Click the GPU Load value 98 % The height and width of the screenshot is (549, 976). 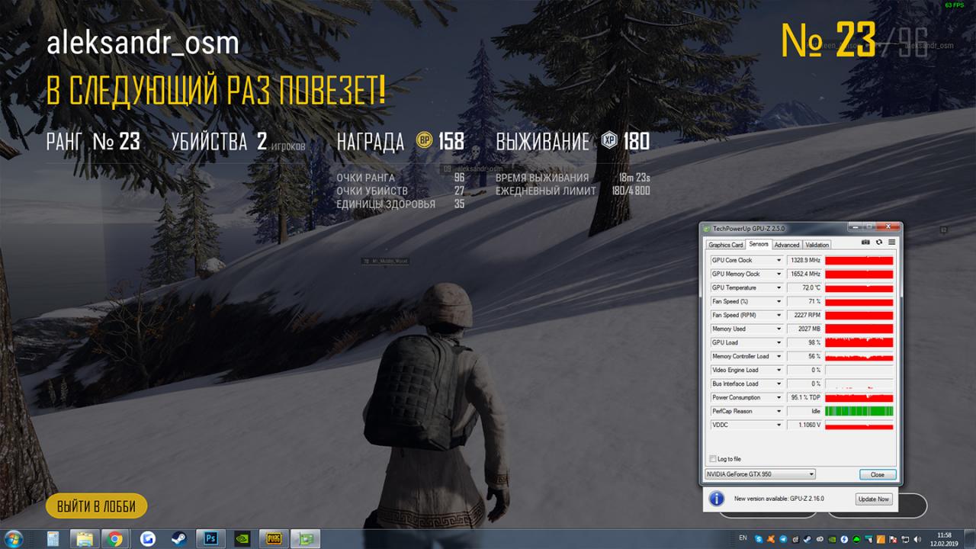pos(804,343)
